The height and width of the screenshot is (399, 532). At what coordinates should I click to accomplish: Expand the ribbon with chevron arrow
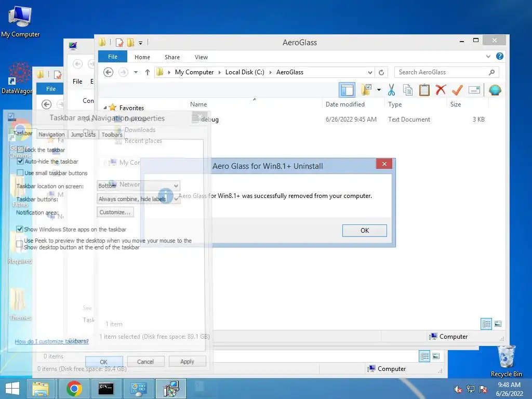(x=488, y=56)
